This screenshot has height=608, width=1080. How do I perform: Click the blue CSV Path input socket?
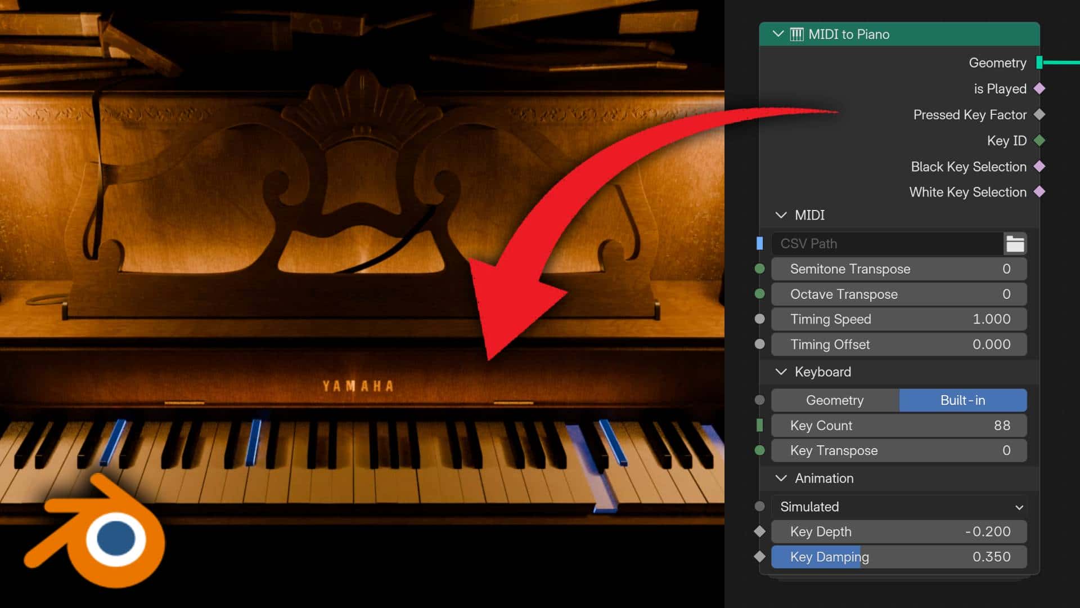pos(760,243)
